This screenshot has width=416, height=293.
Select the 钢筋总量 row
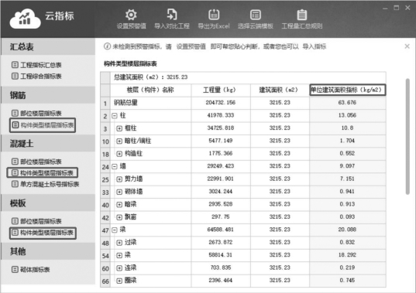pos(243,103)
